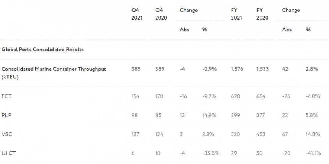Select the -35,8% quarterly change for ULCT
The height and width of the screenshot is (164, 329).
[210, 153]
